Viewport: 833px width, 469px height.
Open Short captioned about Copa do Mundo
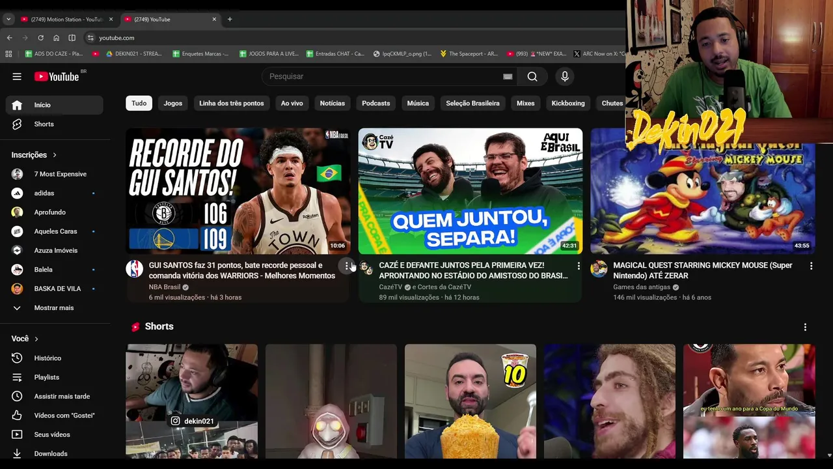pos(749,401)
